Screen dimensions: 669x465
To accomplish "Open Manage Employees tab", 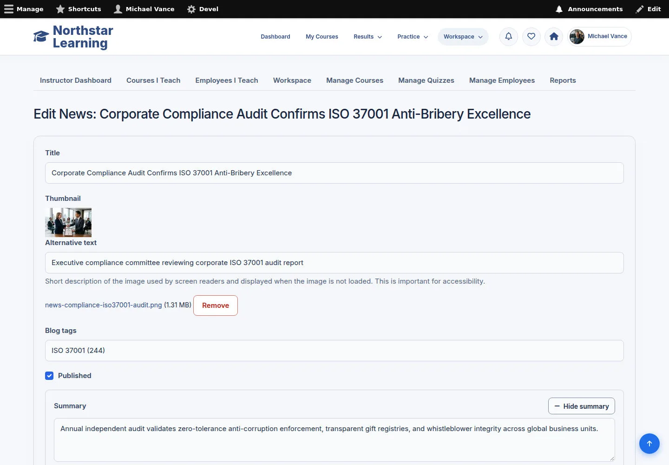I will point(502,80).
